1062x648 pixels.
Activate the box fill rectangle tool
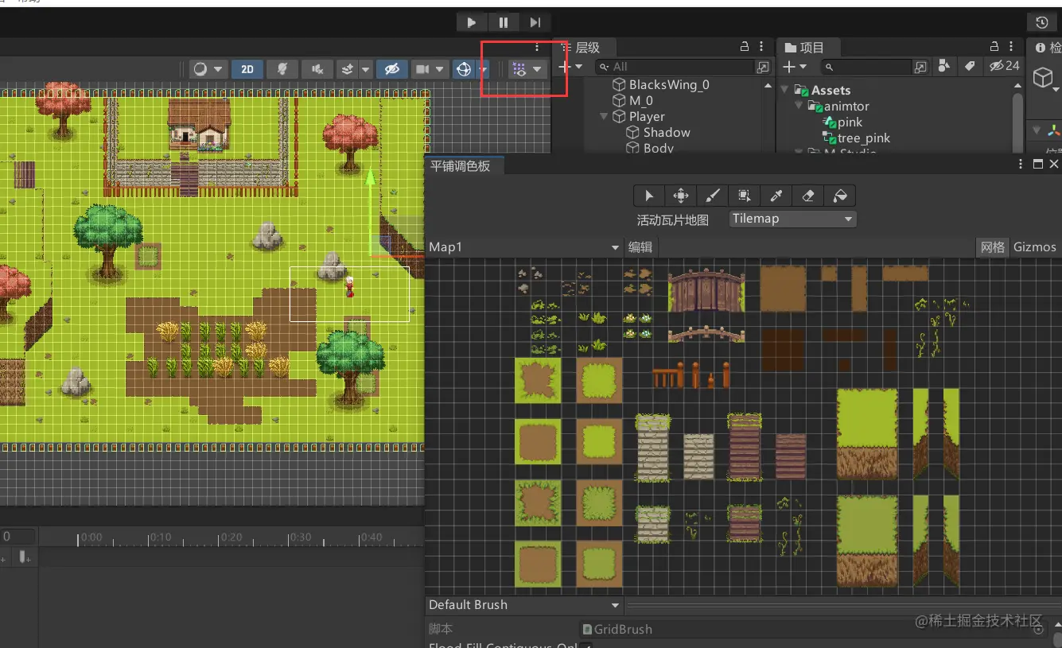[745, 196]
